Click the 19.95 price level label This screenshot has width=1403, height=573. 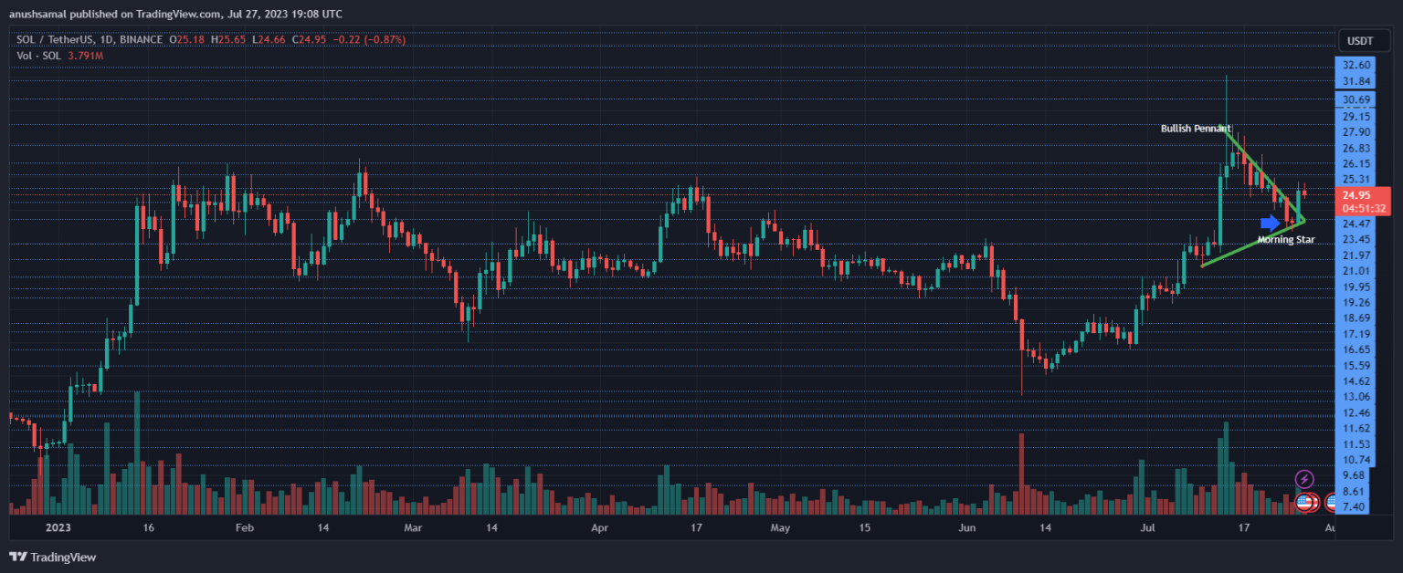tap(1356, 286)
